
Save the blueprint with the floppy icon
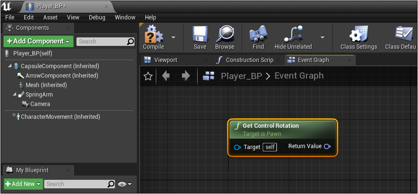(200, 38)
